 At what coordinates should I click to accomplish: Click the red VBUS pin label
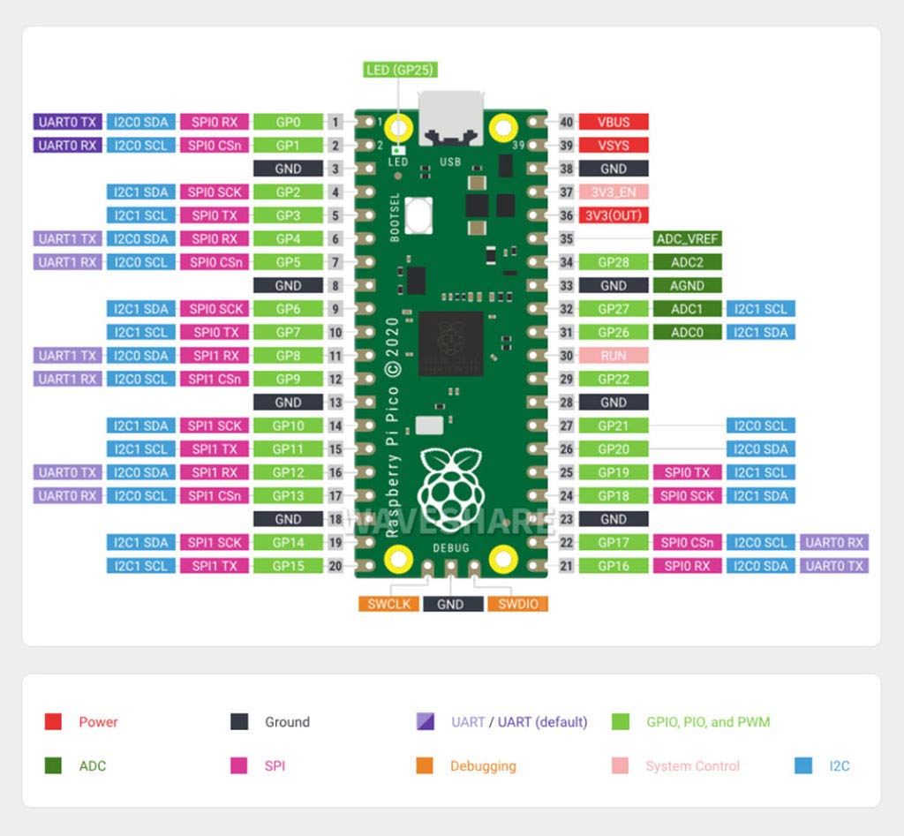(x=614, y=122)
